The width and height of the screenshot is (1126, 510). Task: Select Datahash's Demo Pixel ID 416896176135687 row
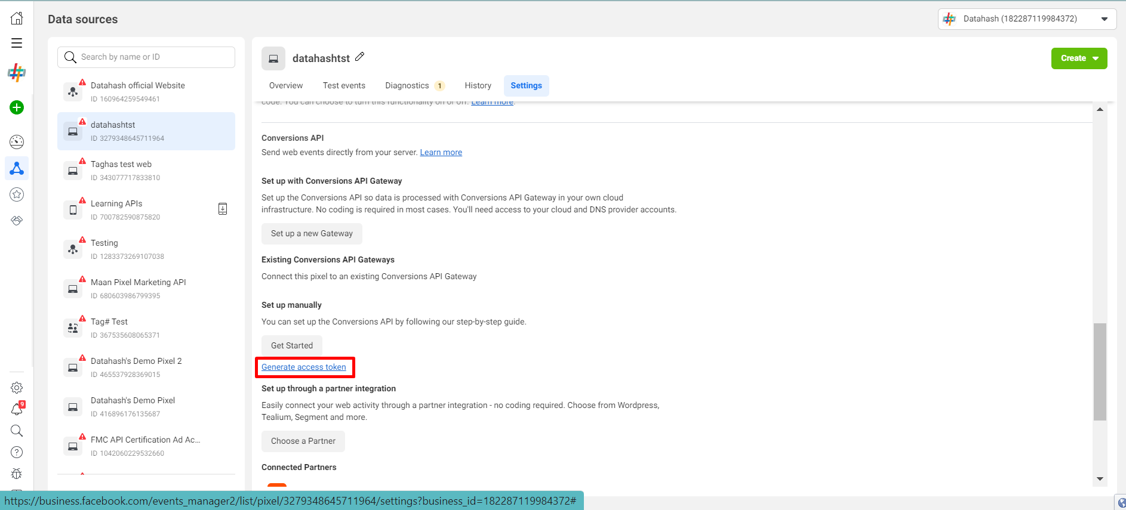146,407
